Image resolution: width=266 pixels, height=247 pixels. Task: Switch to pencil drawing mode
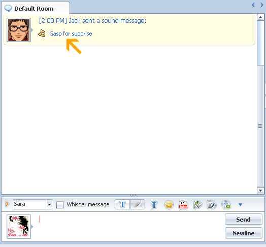point(138,204)
